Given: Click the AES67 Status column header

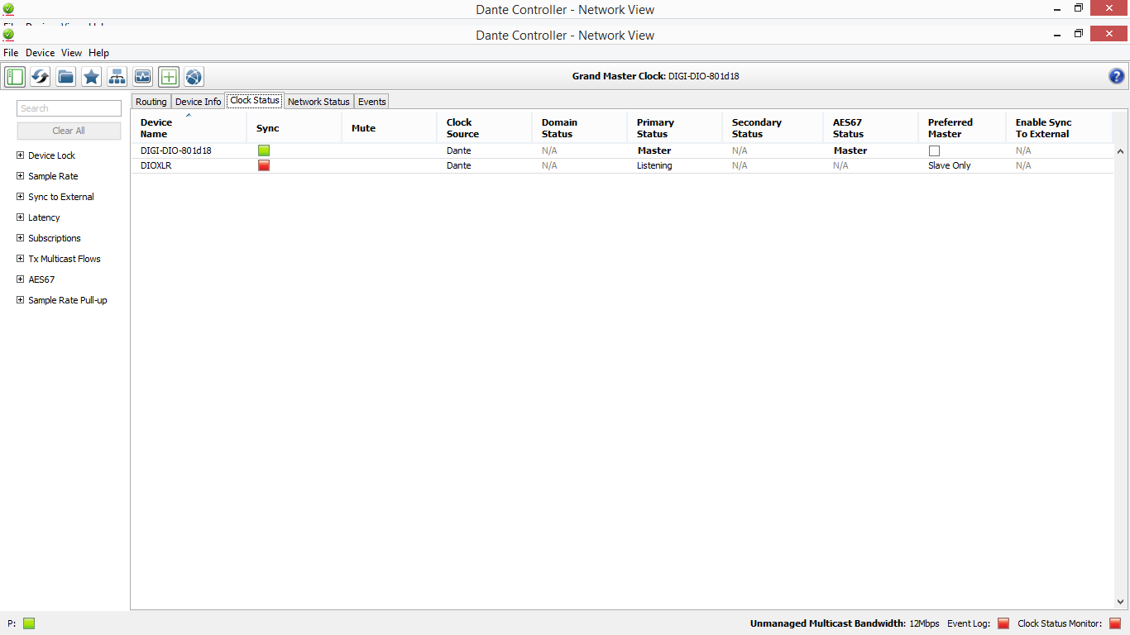Looking at the screenshot, I should click(870, 128).
